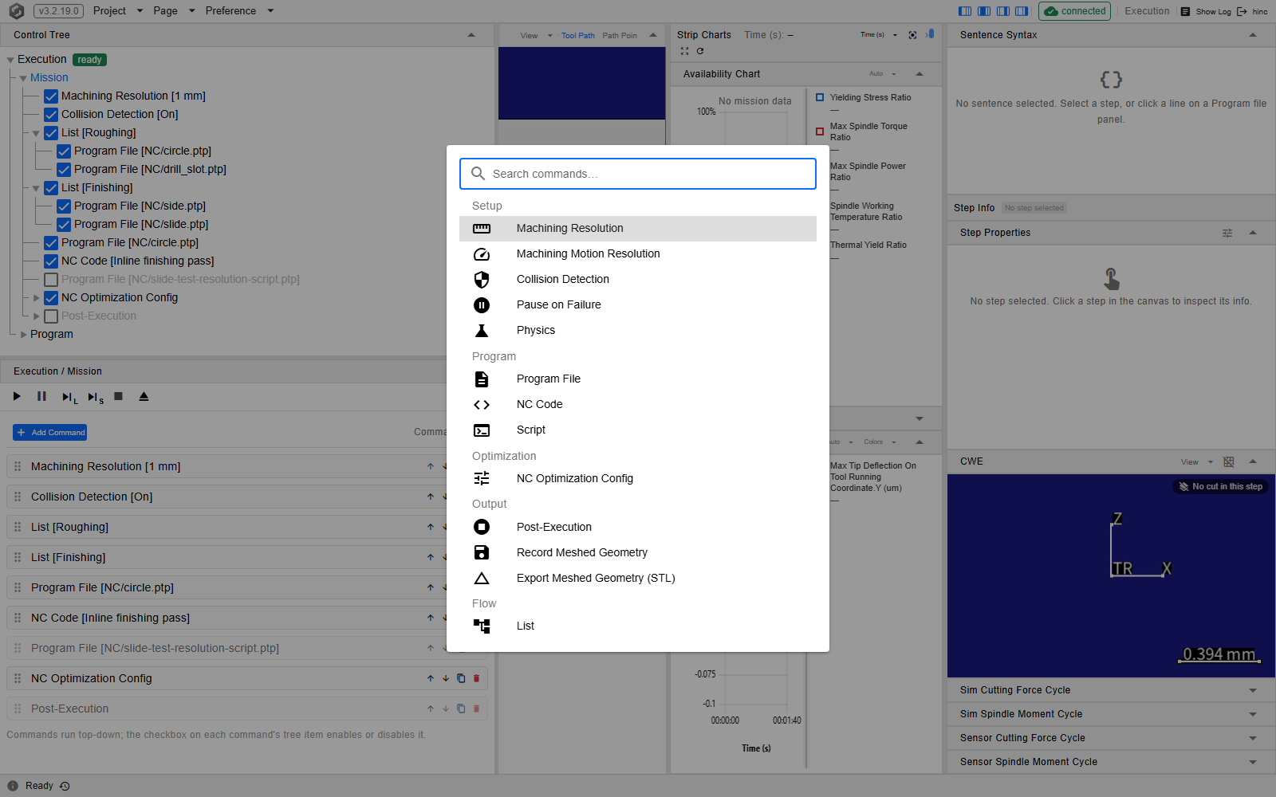Screen dimensions: 1276x797
Task: Choose Machining Motion Resolution command
Action: 637,253
